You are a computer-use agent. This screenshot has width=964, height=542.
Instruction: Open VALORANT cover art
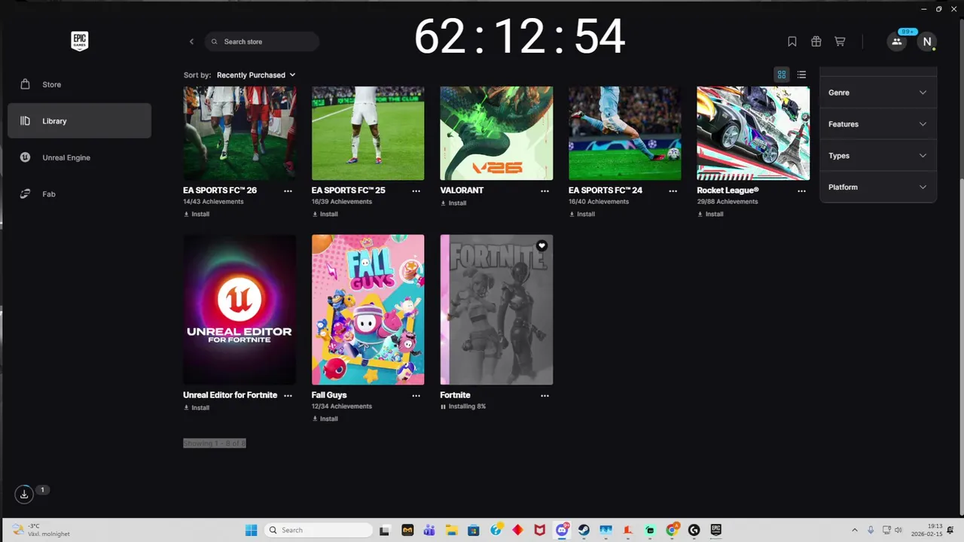click(496, 133)
